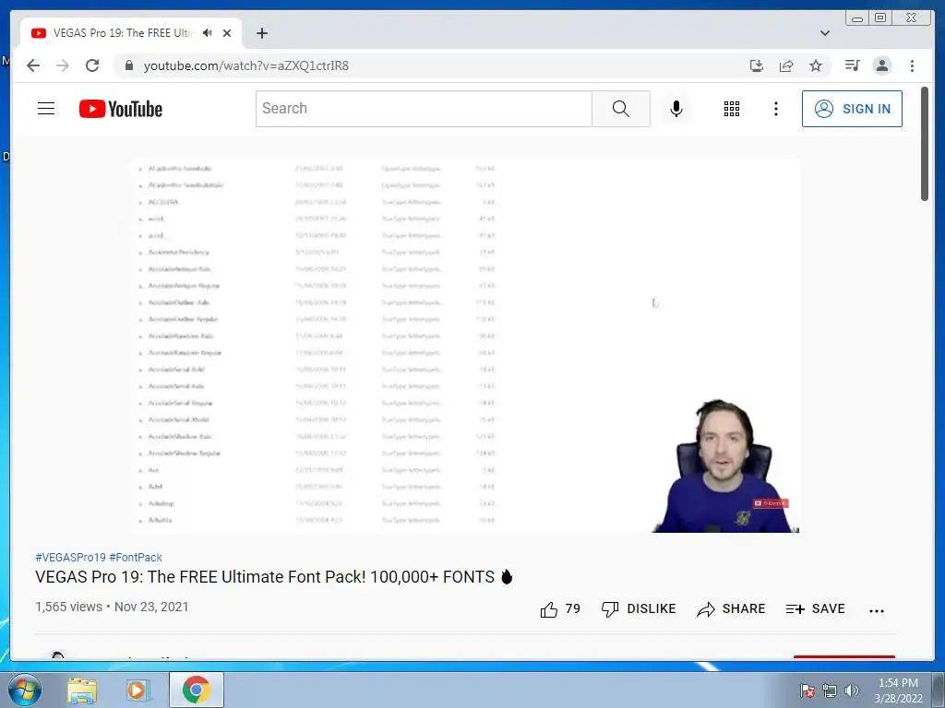This screenshot has width=945, height=708.
Task: Click the video title text
Action: point(274,577)
